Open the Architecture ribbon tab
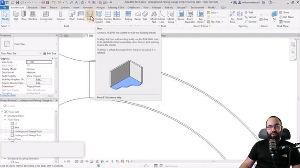This screenshot has height=168, width=300. click(x=17, y=7)
